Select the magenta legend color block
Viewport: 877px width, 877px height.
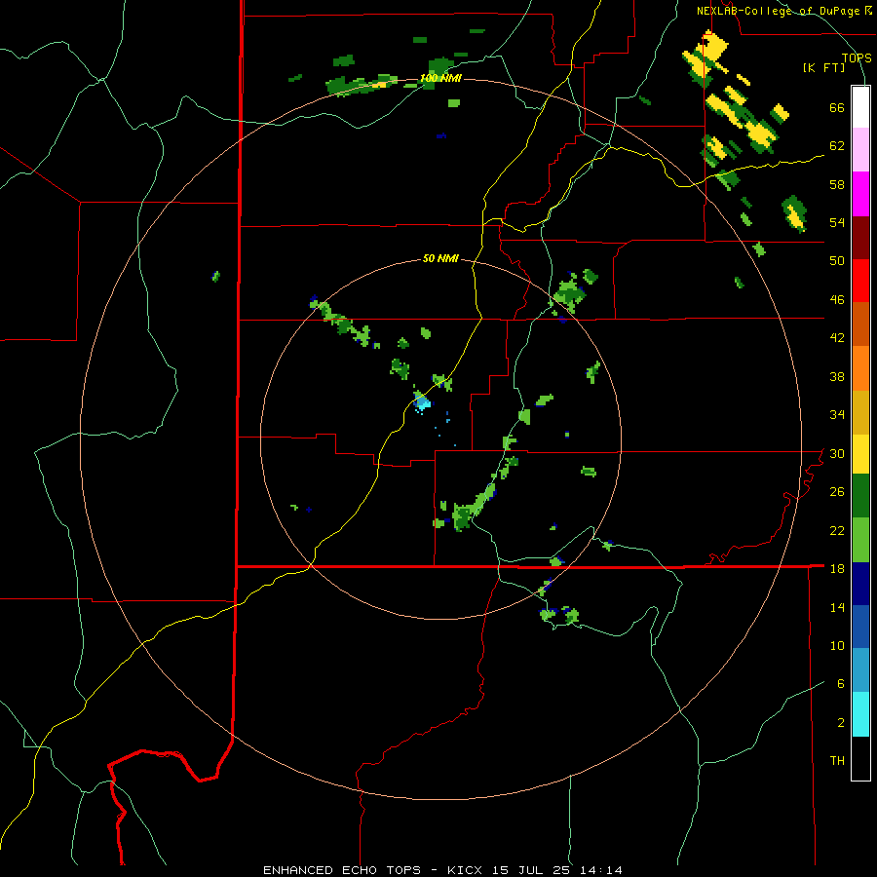860,194
